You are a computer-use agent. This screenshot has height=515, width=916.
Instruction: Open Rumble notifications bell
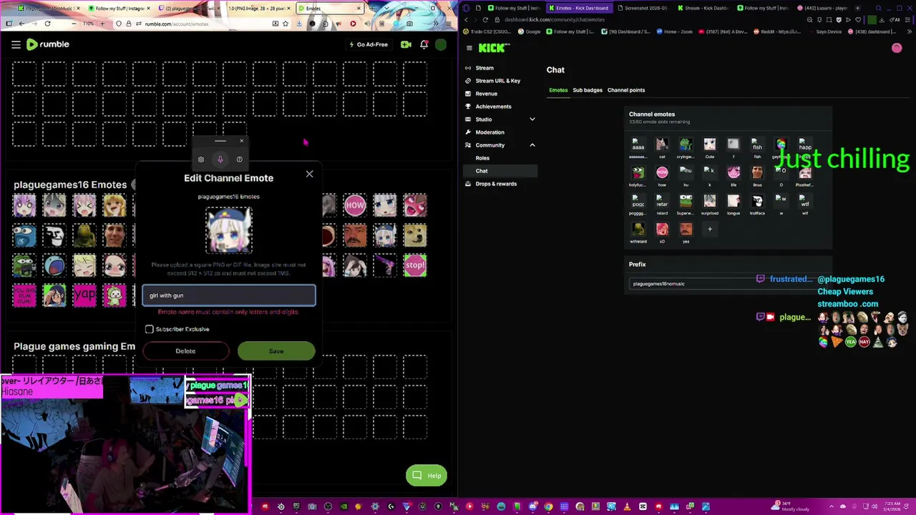[x=424, y=44]
